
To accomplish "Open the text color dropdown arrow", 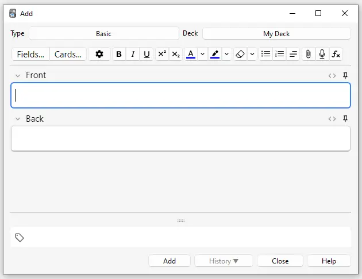I will 202,54.
